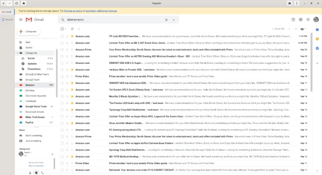The height and width of the screenshot is (175, 322).
Task: Open the Google apps grid icon
Action: tap(308, 20)
